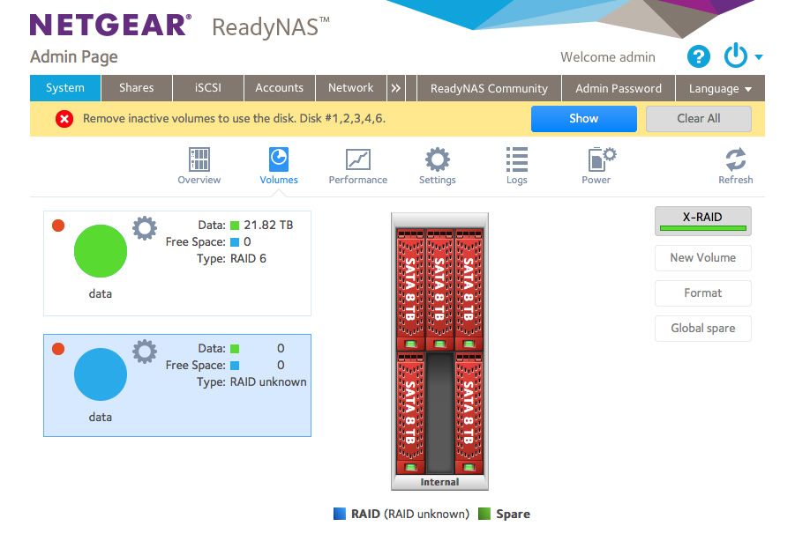
Task: Select bottom-left SATA 8 TB disk
Action: (x=410, y=413)
